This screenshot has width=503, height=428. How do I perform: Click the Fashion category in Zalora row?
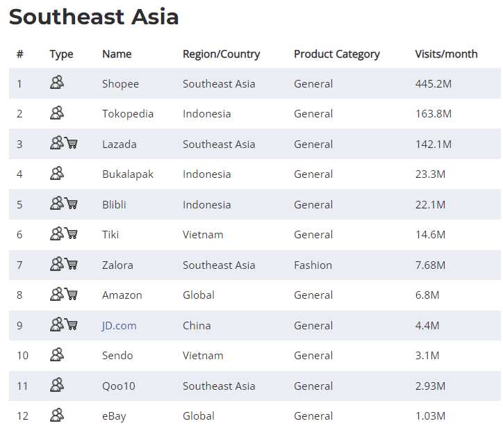(x=313, y=265)
